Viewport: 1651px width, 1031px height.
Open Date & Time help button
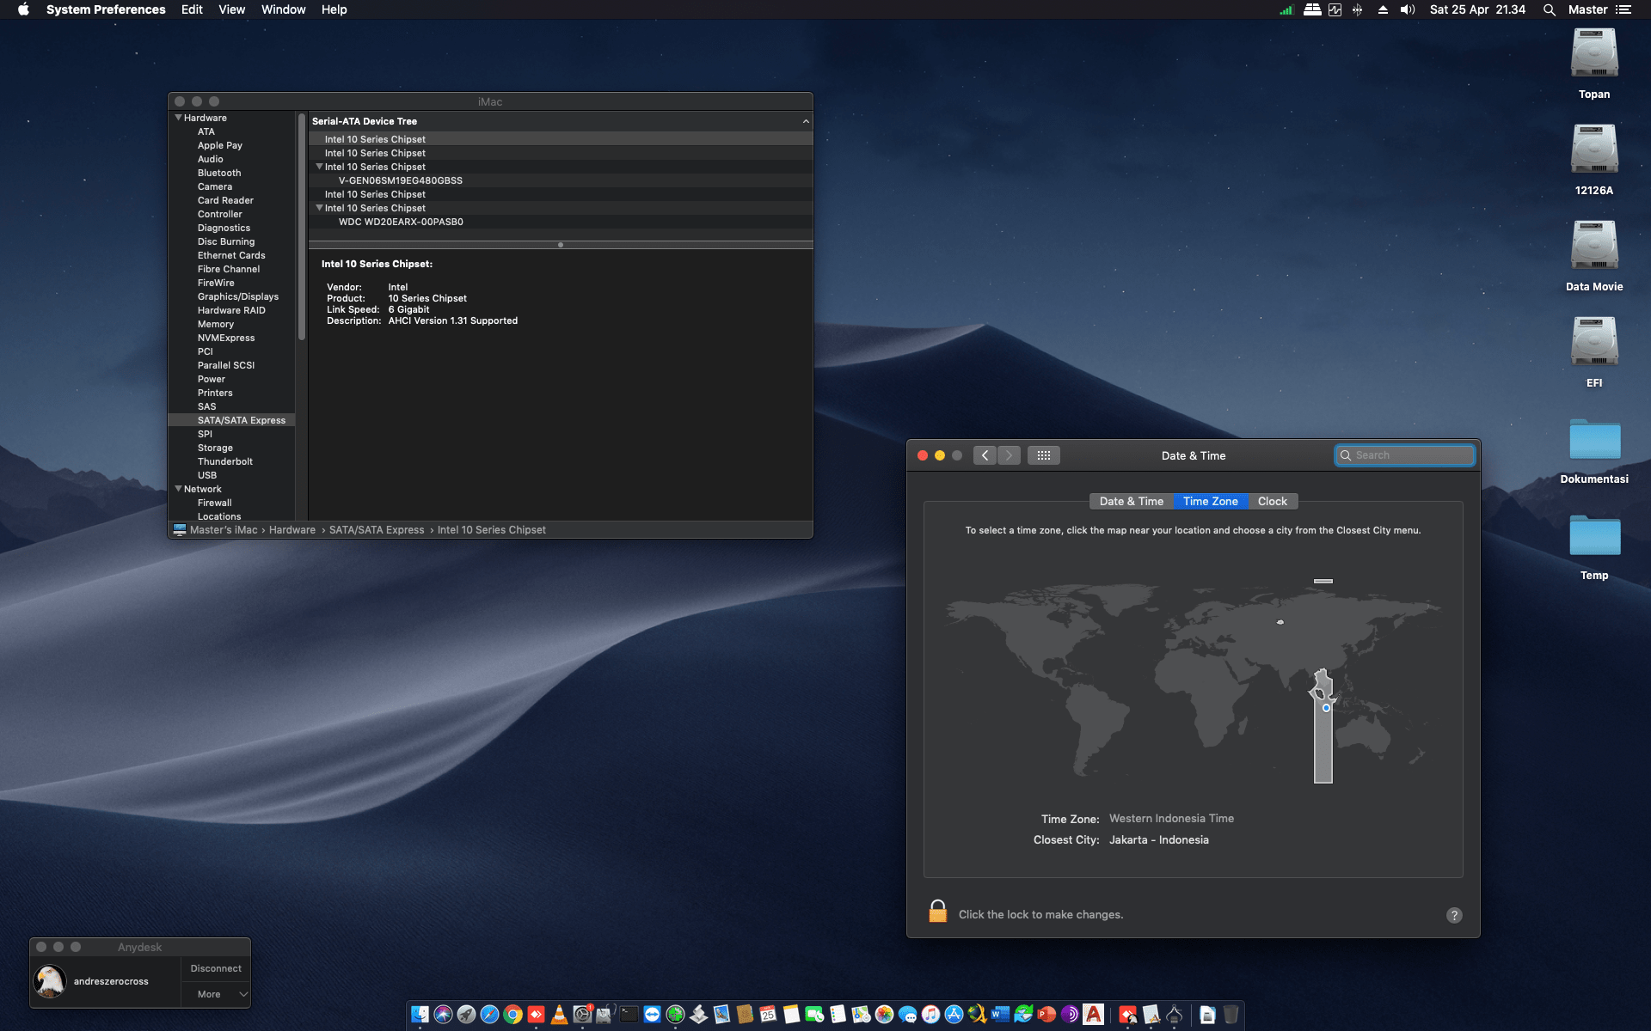(1454, 915)
